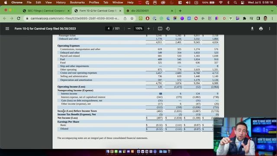Click the page number field showing 4

[109, 29]
